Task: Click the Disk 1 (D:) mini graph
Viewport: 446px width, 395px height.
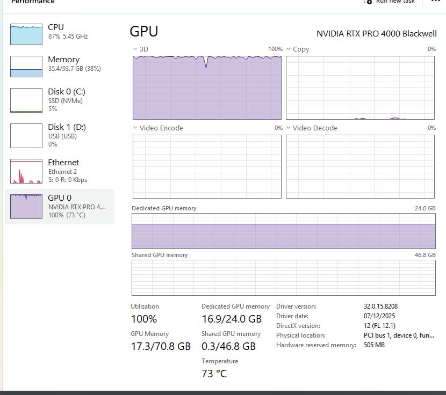Action: pyautogui.click(x=26, y=136)
